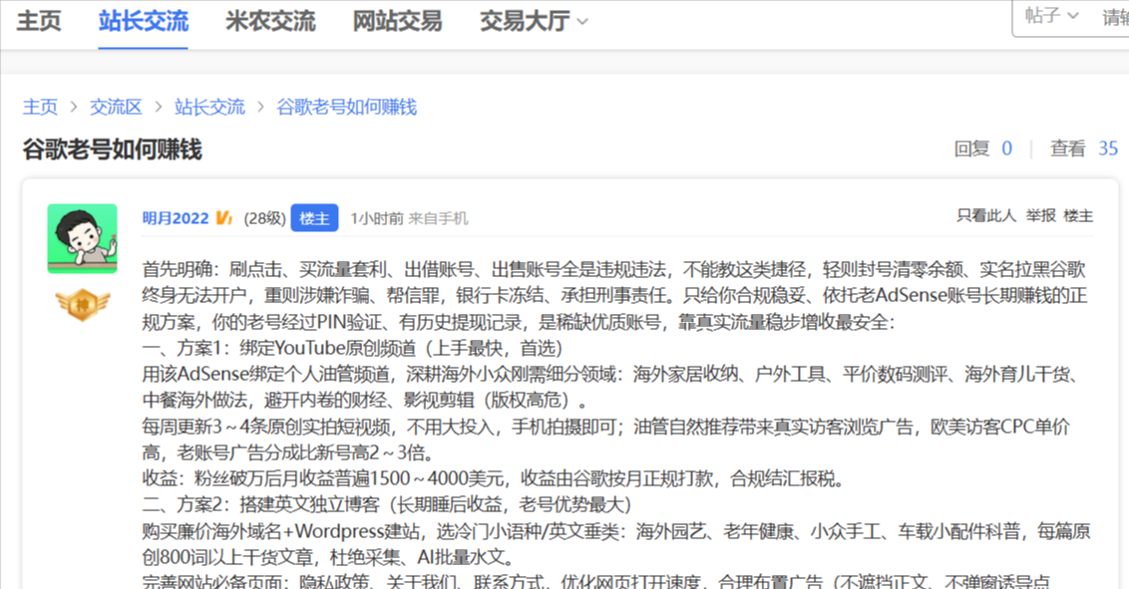
Task: Switch to the 站长交流 tab
Action: [x=144, y=21]
